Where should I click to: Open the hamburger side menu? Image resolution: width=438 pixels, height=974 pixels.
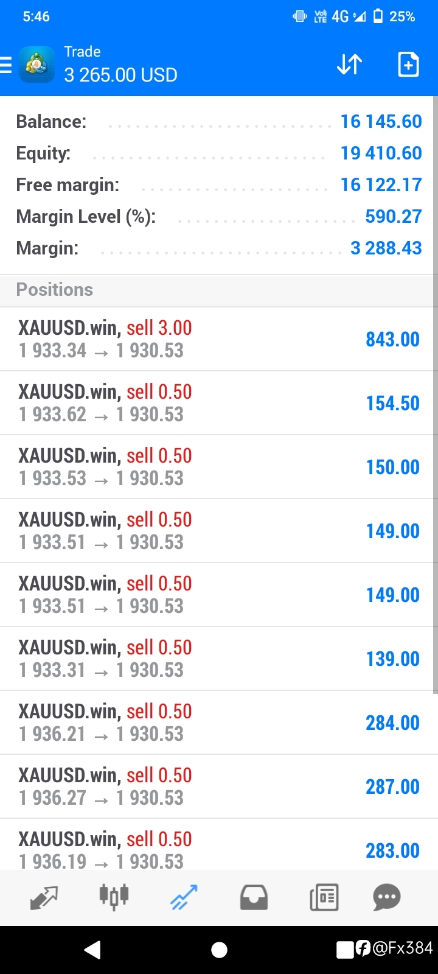pos(5,65)
